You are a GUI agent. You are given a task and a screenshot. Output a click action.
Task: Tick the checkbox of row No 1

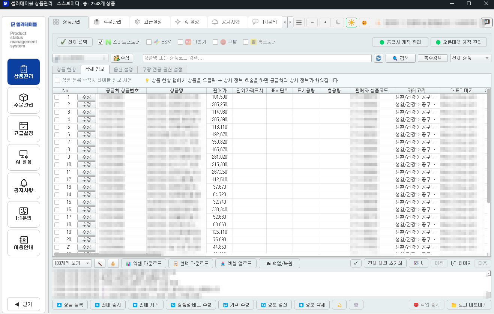tap(57, 97)
